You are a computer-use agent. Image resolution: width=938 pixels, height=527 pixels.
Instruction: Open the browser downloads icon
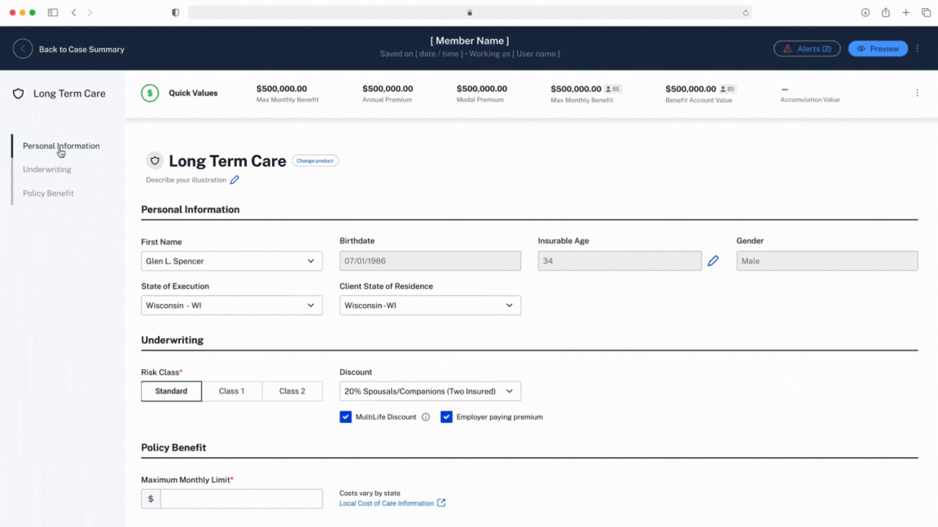pos(865,12)
